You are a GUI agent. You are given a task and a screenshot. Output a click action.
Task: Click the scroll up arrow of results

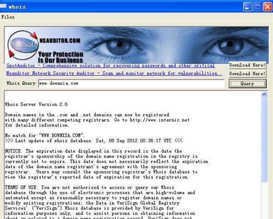pyautogui.click(x=264, y=94)
